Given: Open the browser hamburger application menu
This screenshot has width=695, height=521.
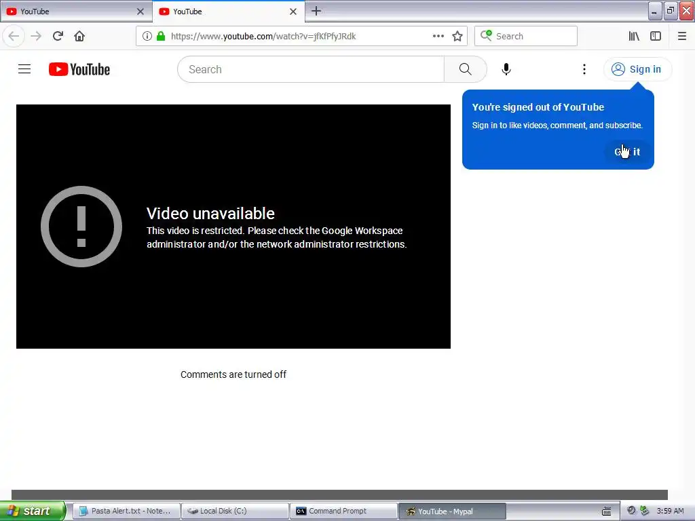Looking at the screenshot, I should tap(682, 37).
